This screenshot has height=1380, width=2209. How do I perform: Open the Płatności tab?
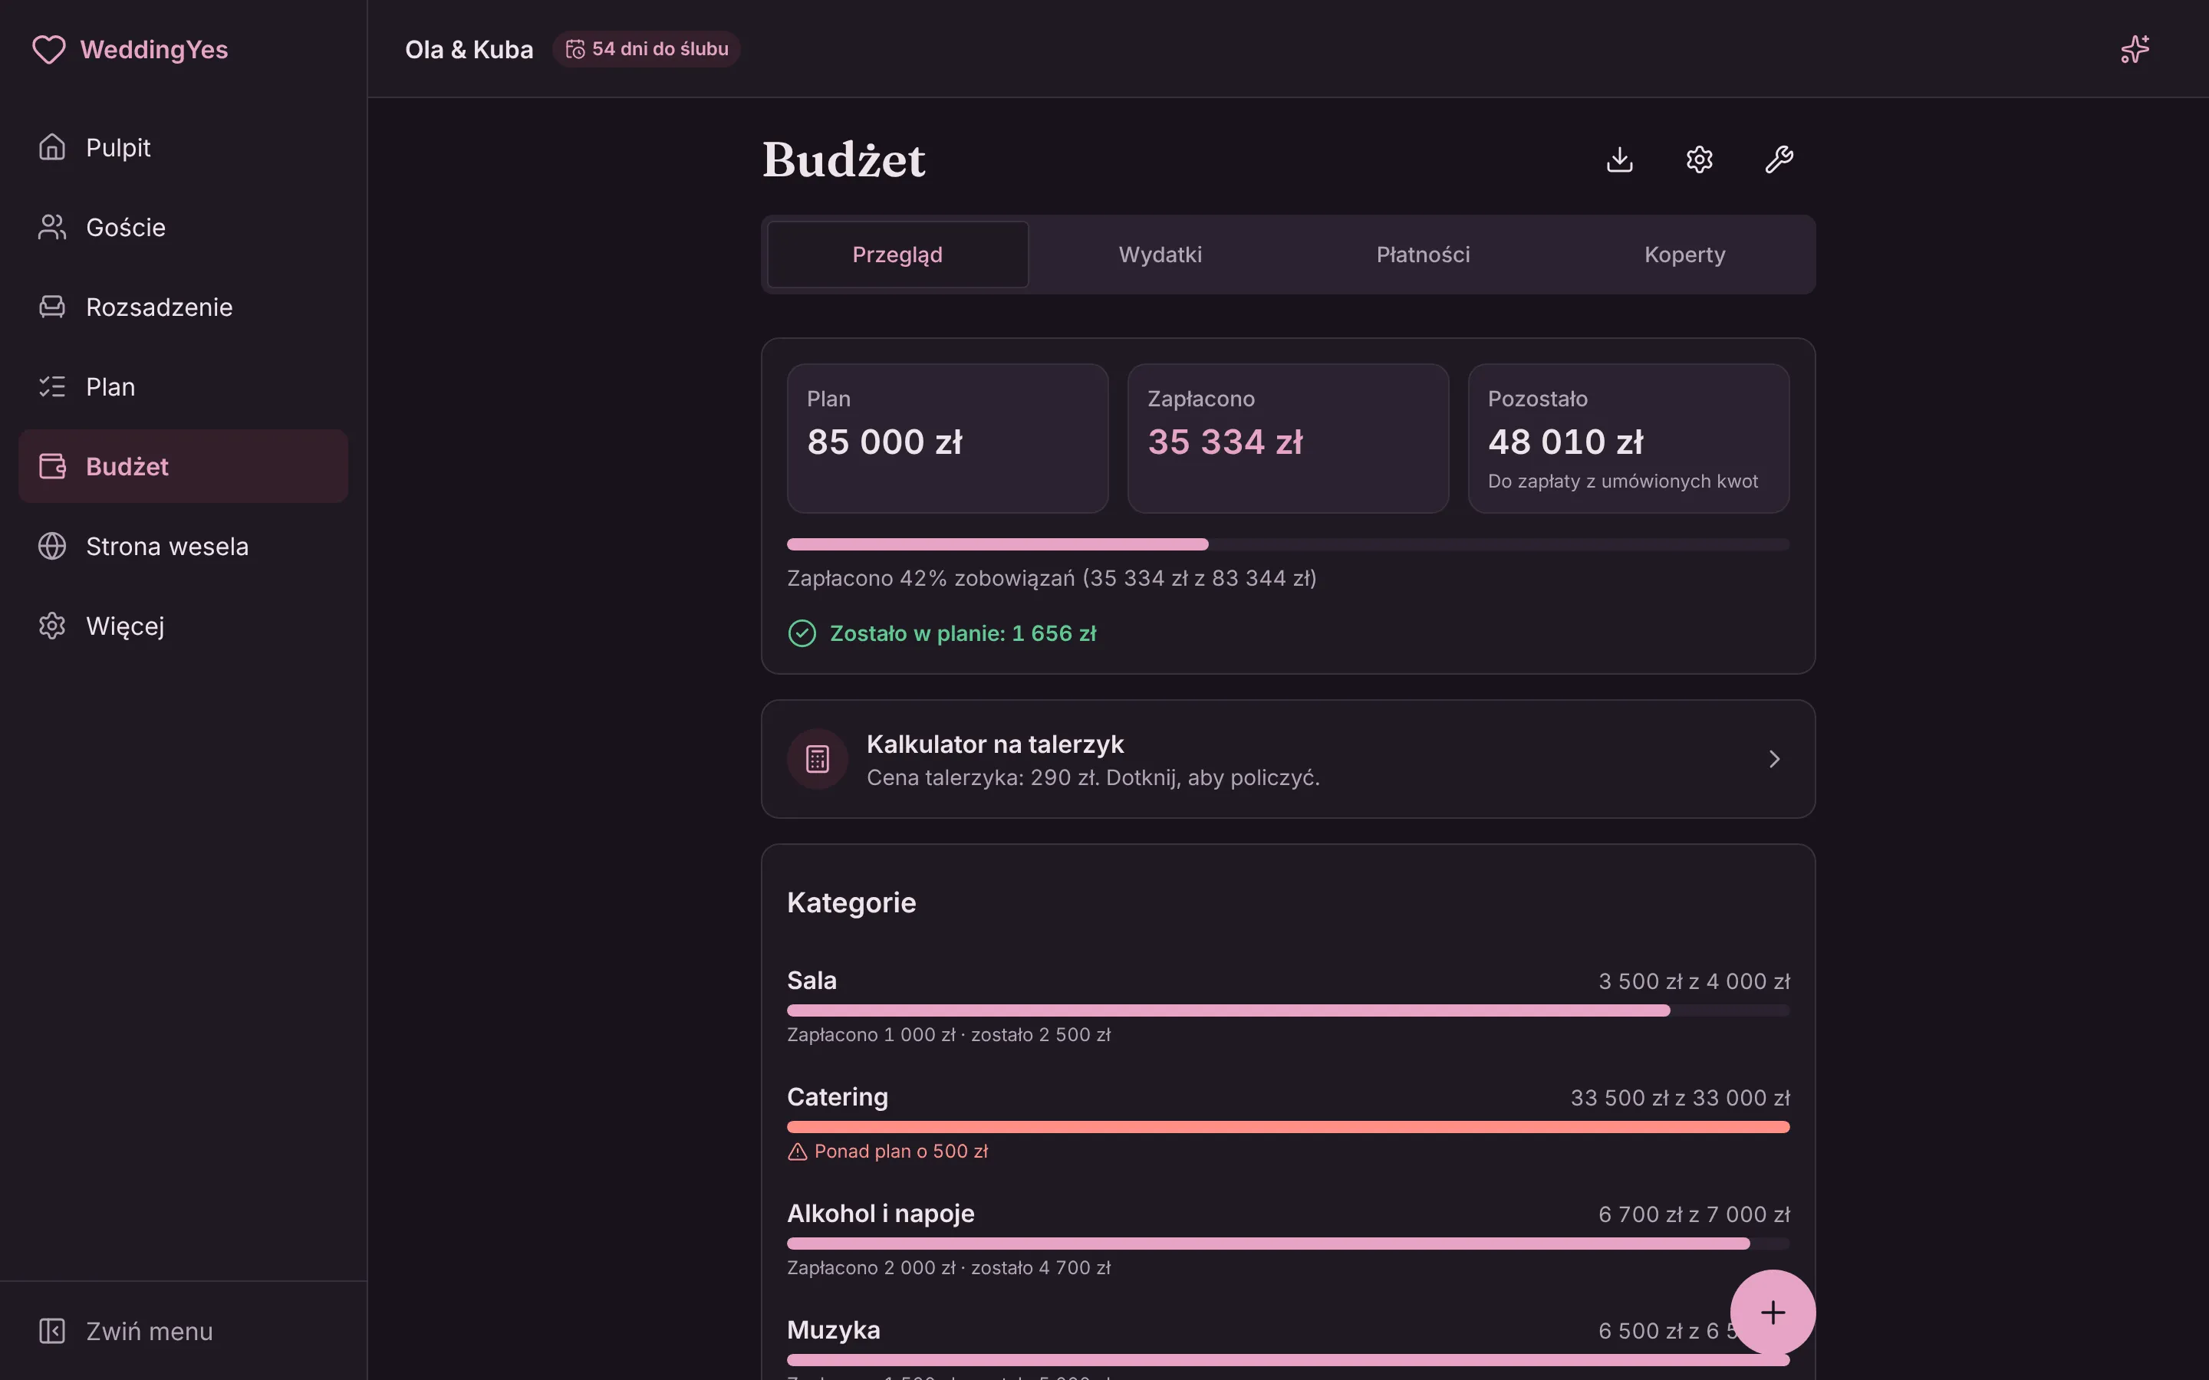[1422, 255]
